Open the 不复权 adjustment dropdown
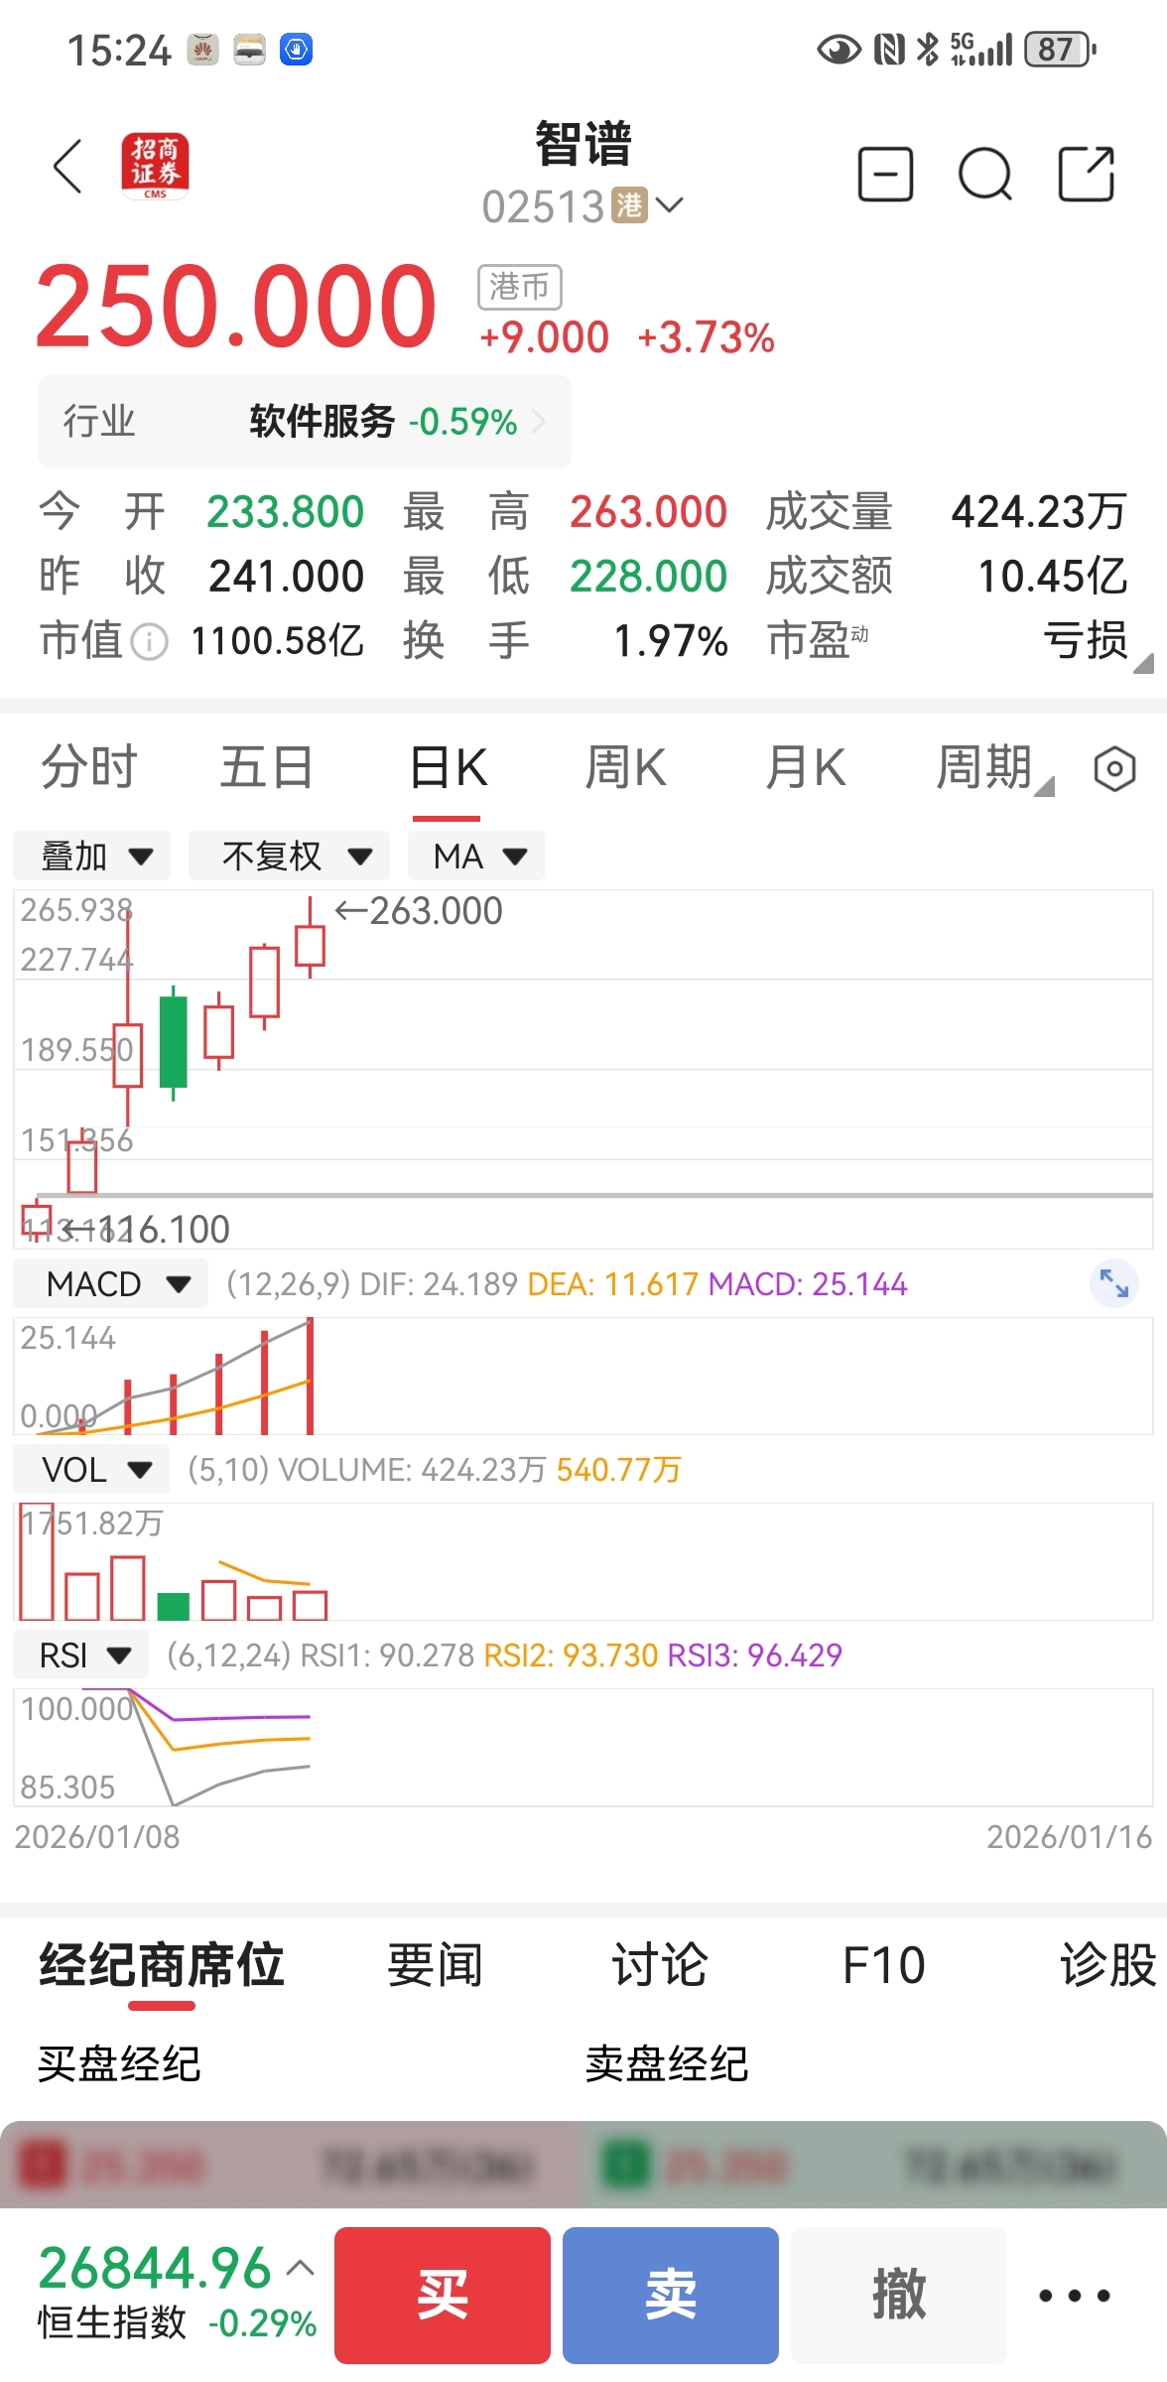Image resolution: width=1167 pixels, height=2382 pixels. click(289, 856)
